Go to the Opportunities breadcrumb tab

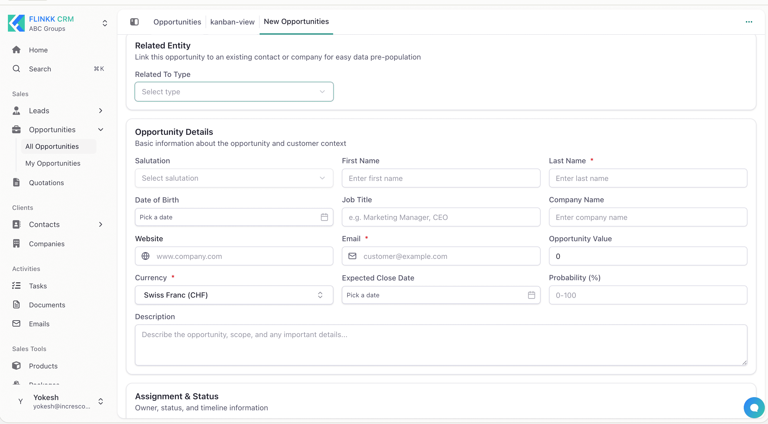coord(177,22)
